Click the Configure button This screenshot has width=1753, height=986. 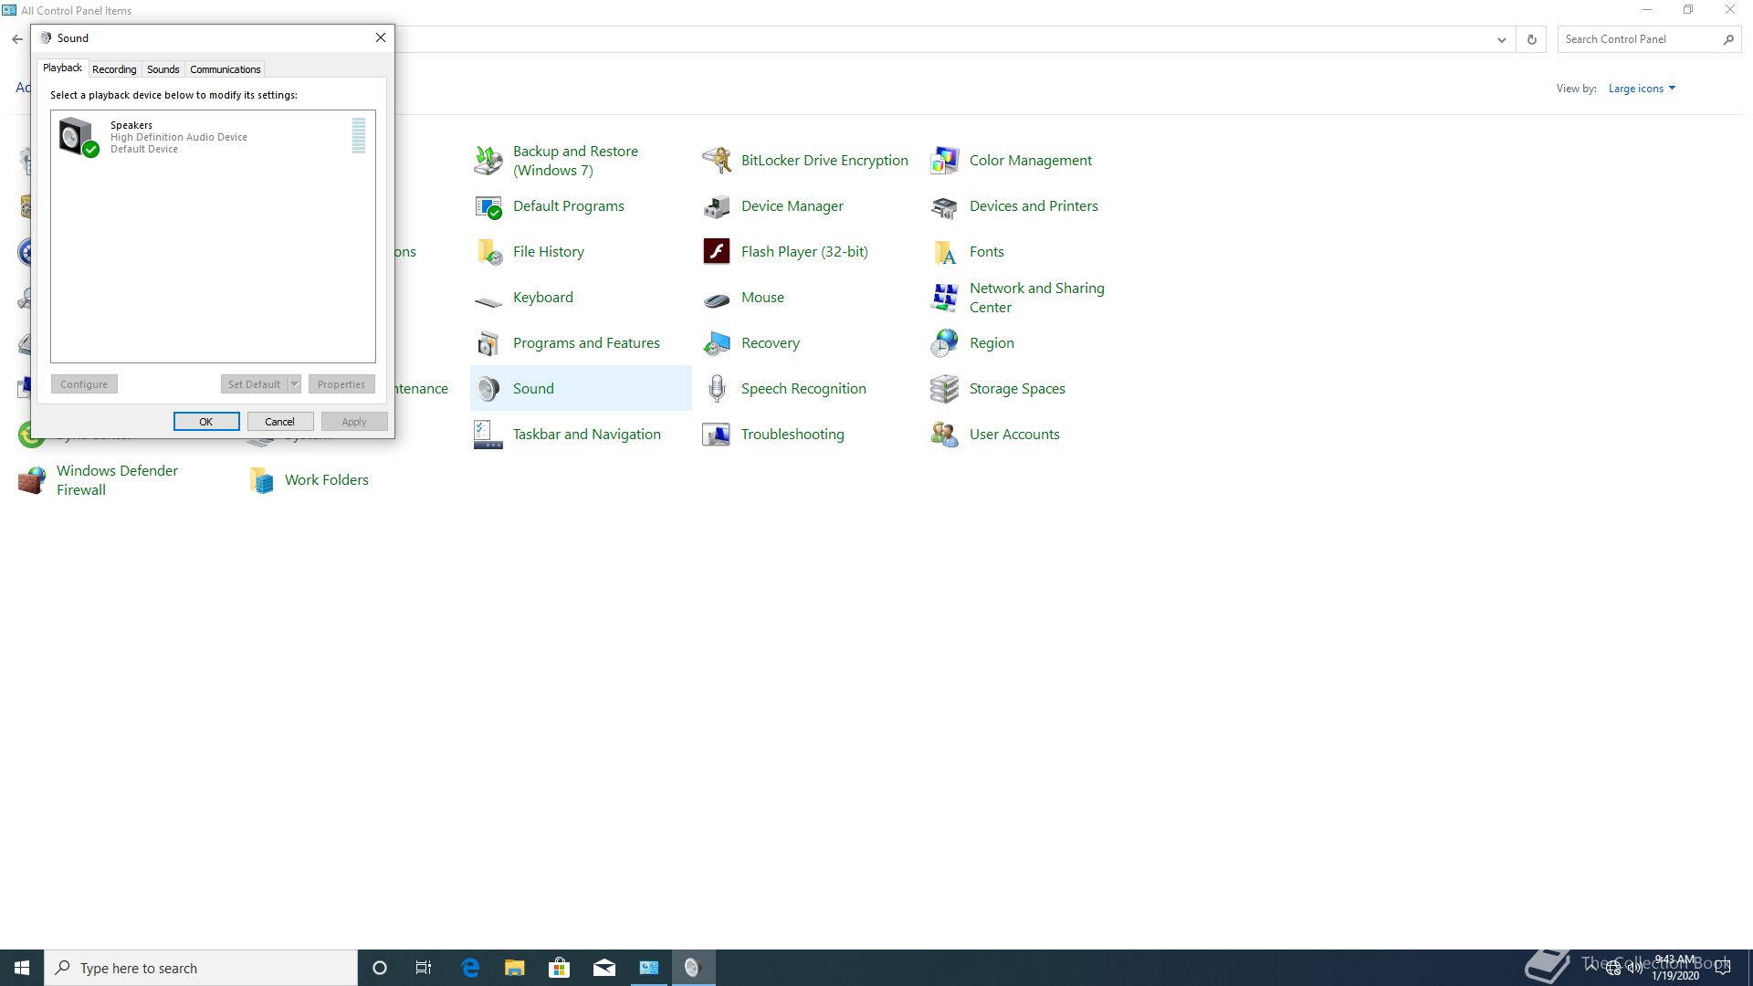pyautogui.click(x=84, y=384)
